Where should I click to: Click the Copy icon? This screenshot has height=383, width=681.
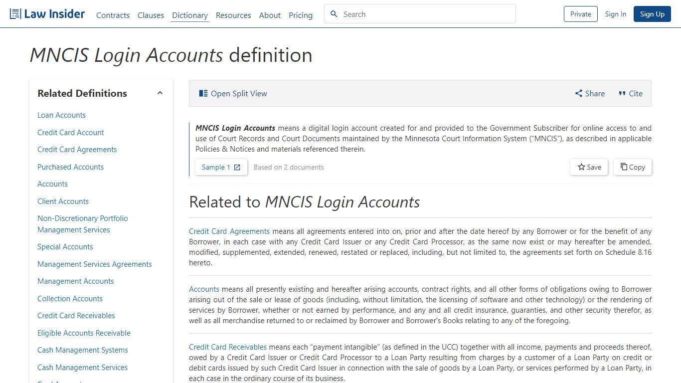pyautogui.click(x=624, y=167)
